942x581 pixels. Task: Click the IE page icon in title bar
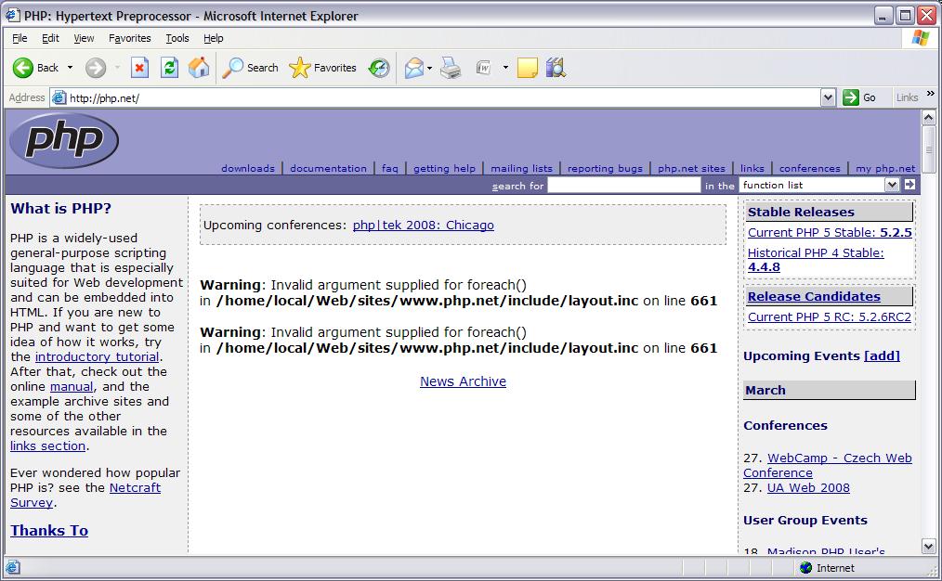click(x=13, y=15)
